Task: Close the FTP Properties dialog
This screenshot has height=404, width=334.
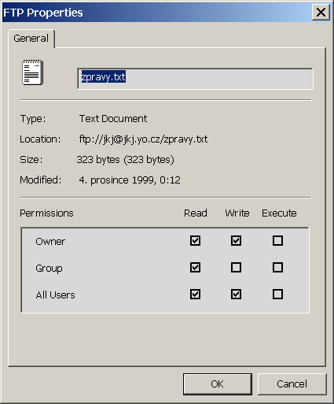Action: 321,12
